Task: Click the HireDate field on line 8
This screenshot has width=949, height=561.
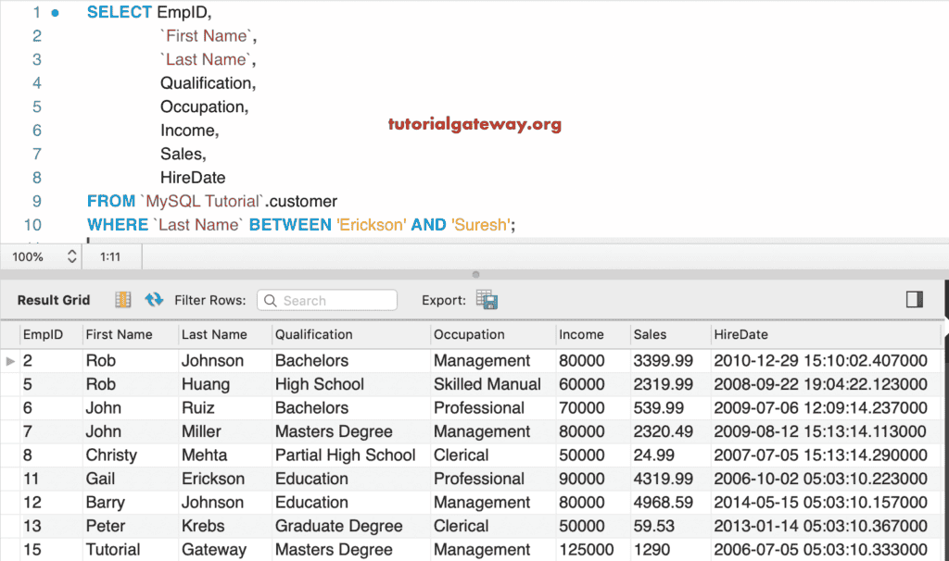Action: (193, 178)
